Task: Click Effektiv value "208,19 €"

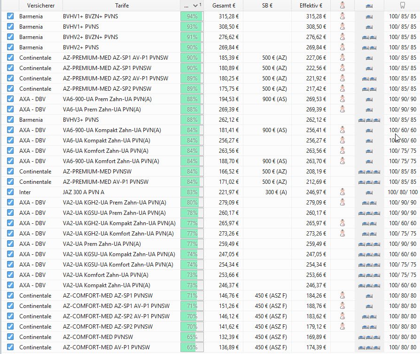Action: (x=316, y=172)
